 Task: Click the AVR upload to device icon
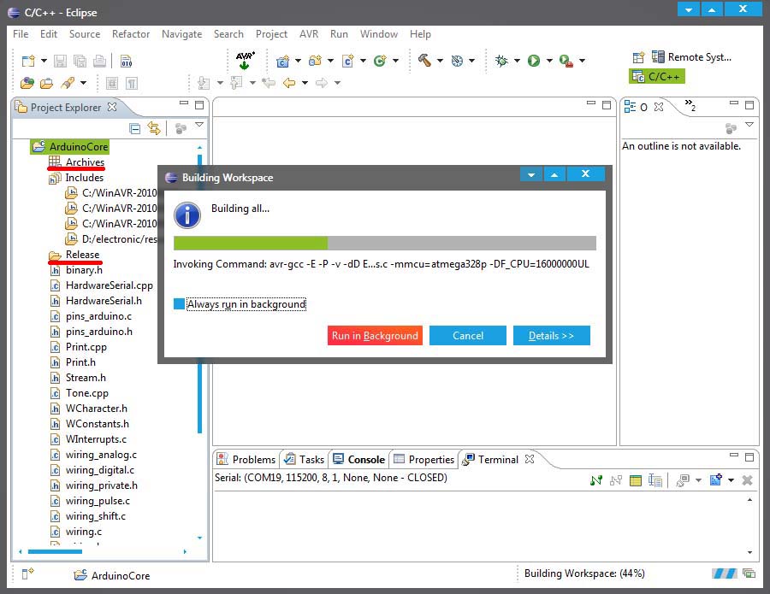tap(245, 61)
